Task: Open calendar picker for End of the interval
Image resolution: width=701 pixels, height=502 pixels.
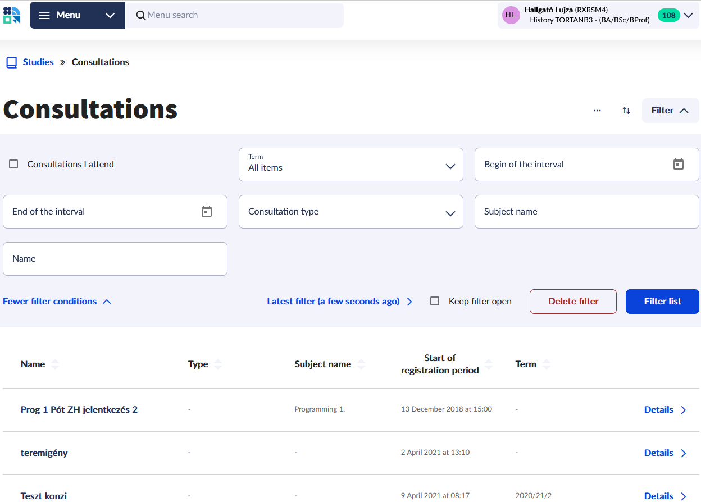Action: (x=207, y=212)
